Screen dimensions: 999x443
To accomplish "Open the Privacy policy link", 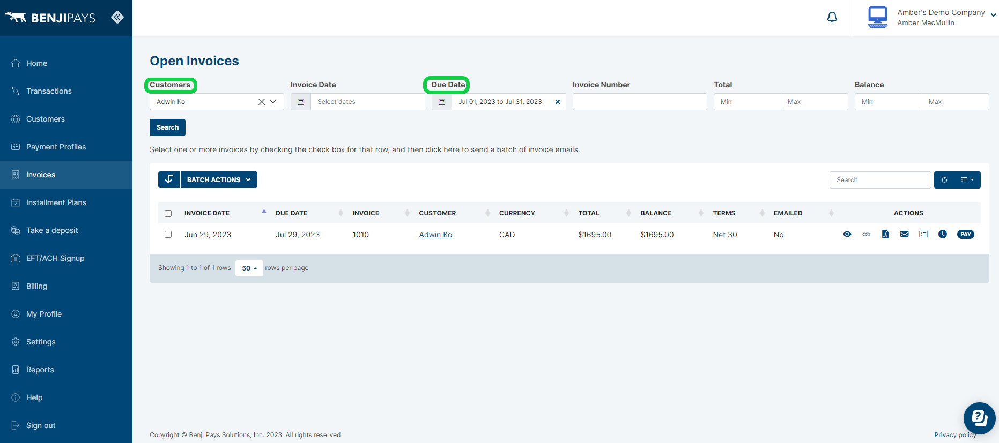I will click(x=955, y=434).
